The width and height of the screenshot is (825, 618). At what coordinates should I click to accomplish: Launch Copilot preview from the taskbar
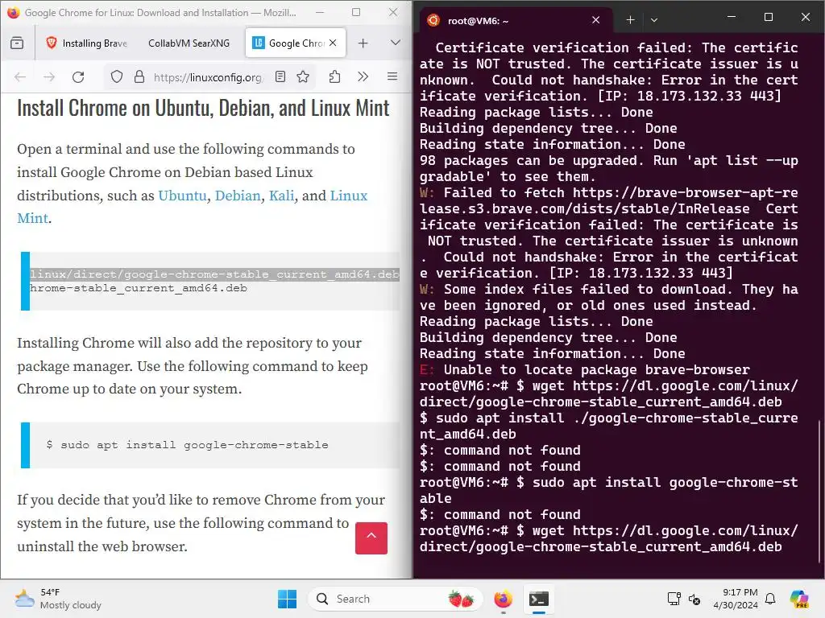click(799, 599)
